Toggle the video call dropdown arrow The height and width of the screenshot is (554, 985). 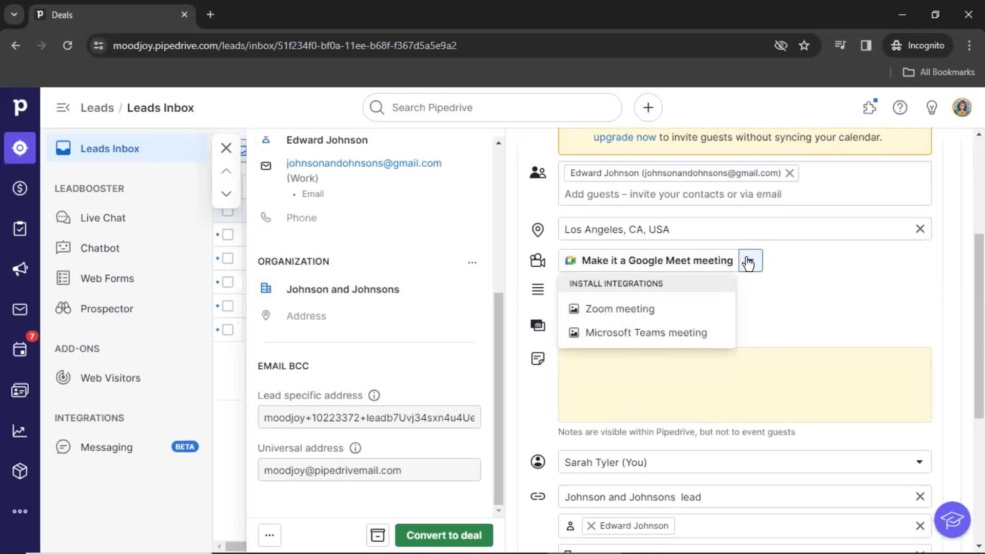[751, 261]
